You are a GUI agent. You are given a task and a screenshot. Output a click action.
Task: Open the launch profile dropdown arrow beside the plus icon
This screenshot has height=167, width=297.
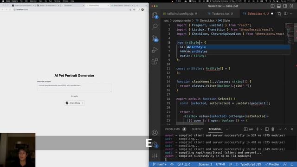click(261, 129)
